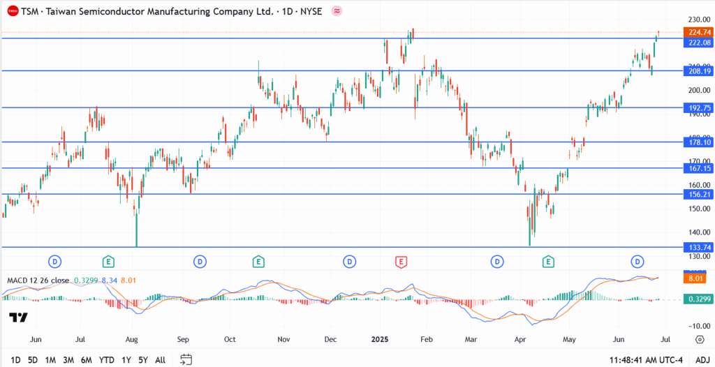Toggle the ADJ adjusted-data button
This screenshot has height=367, width=715.
click(x=702, y=360)
